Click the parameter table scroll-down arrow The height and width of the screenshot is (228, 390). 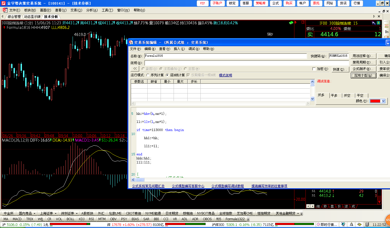point(312,99)
